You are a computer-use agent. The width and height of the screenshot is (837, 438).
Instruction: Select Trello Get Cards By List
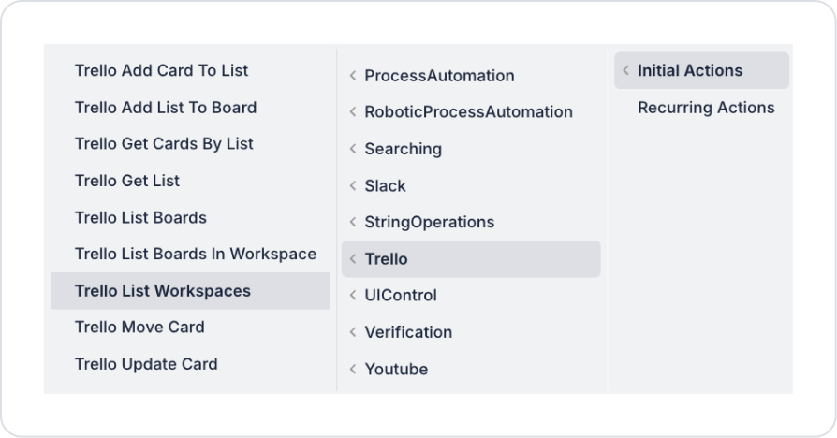click(164, 144)
